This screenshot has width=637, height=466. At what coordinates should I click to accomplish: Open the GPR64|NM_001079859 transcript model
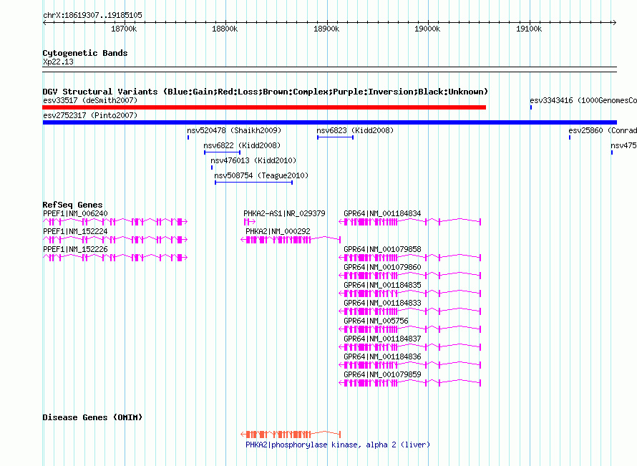[410, 382]
